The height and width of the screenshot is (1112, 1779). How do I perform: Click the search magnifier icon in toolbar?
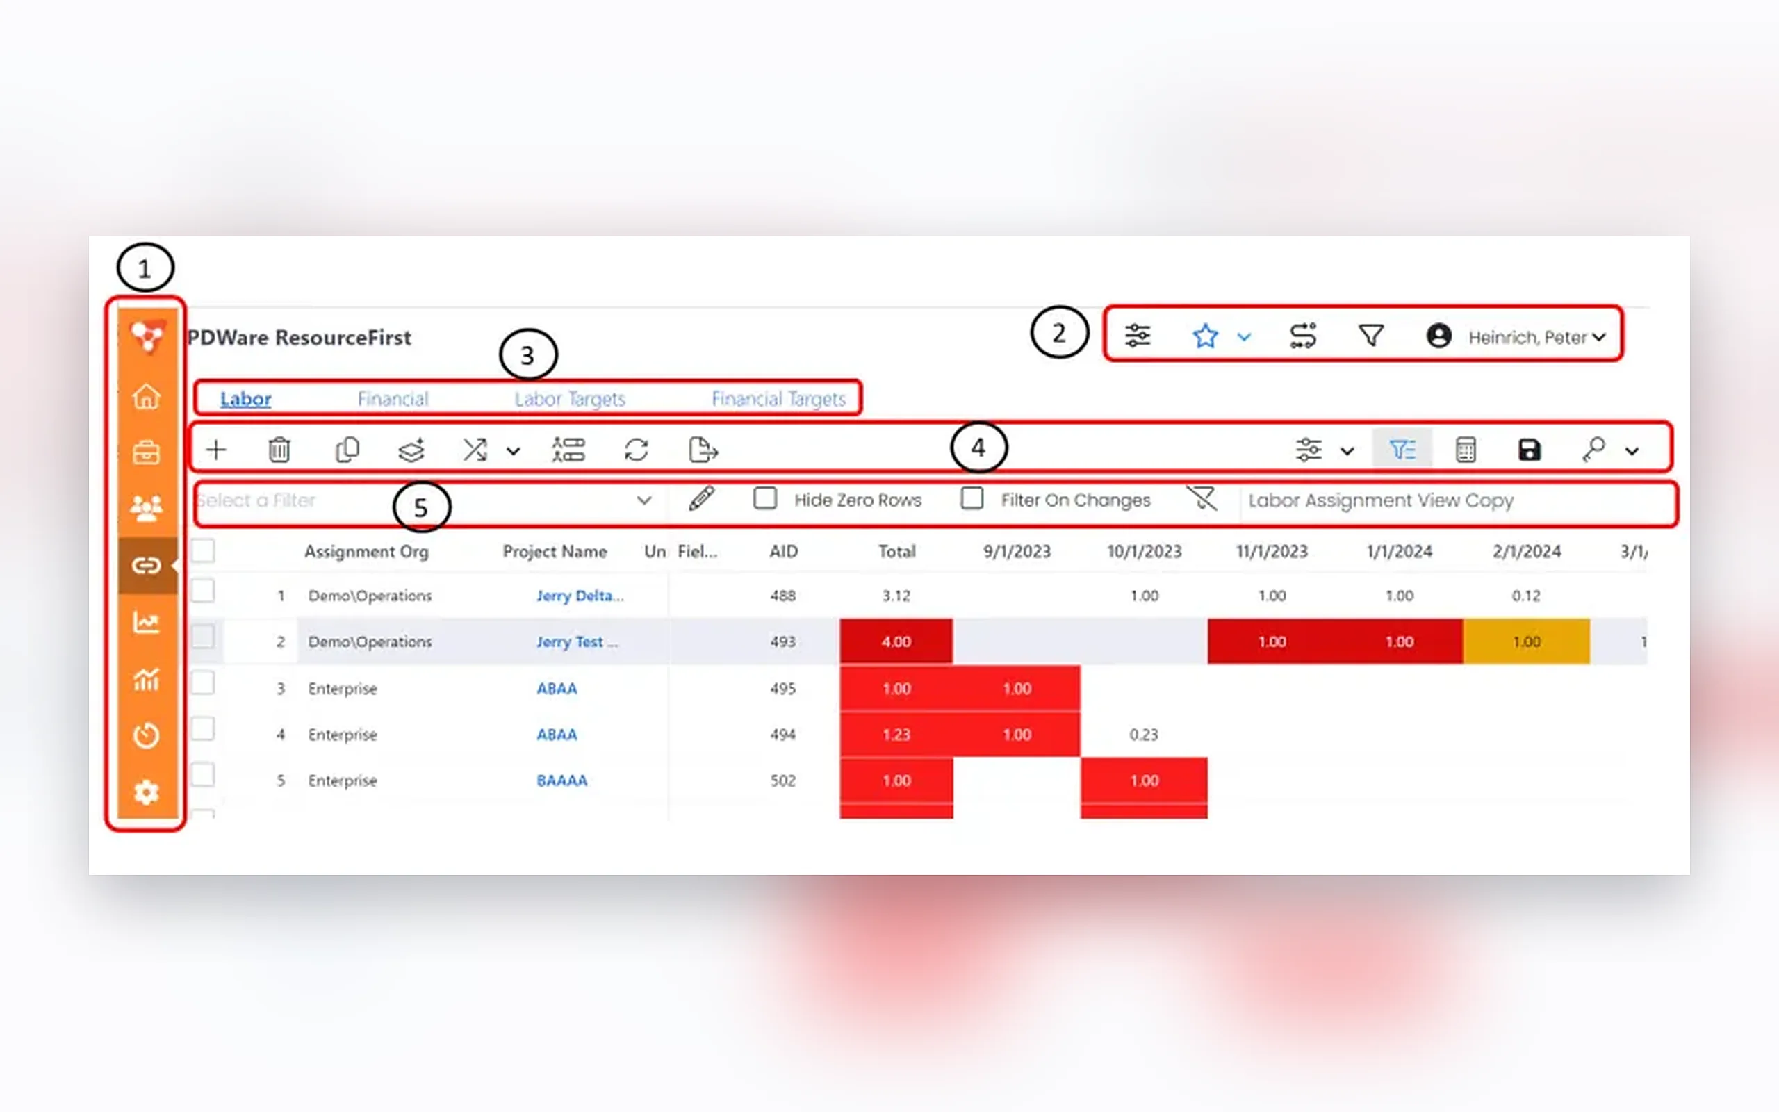point(1593,450)
